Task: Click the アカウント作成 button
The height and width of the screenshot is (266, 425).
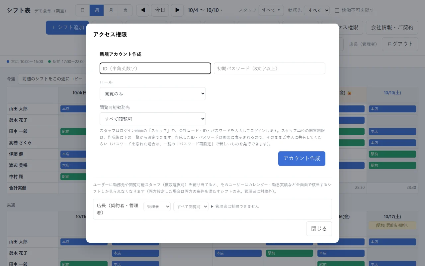Action: [302, 159]
